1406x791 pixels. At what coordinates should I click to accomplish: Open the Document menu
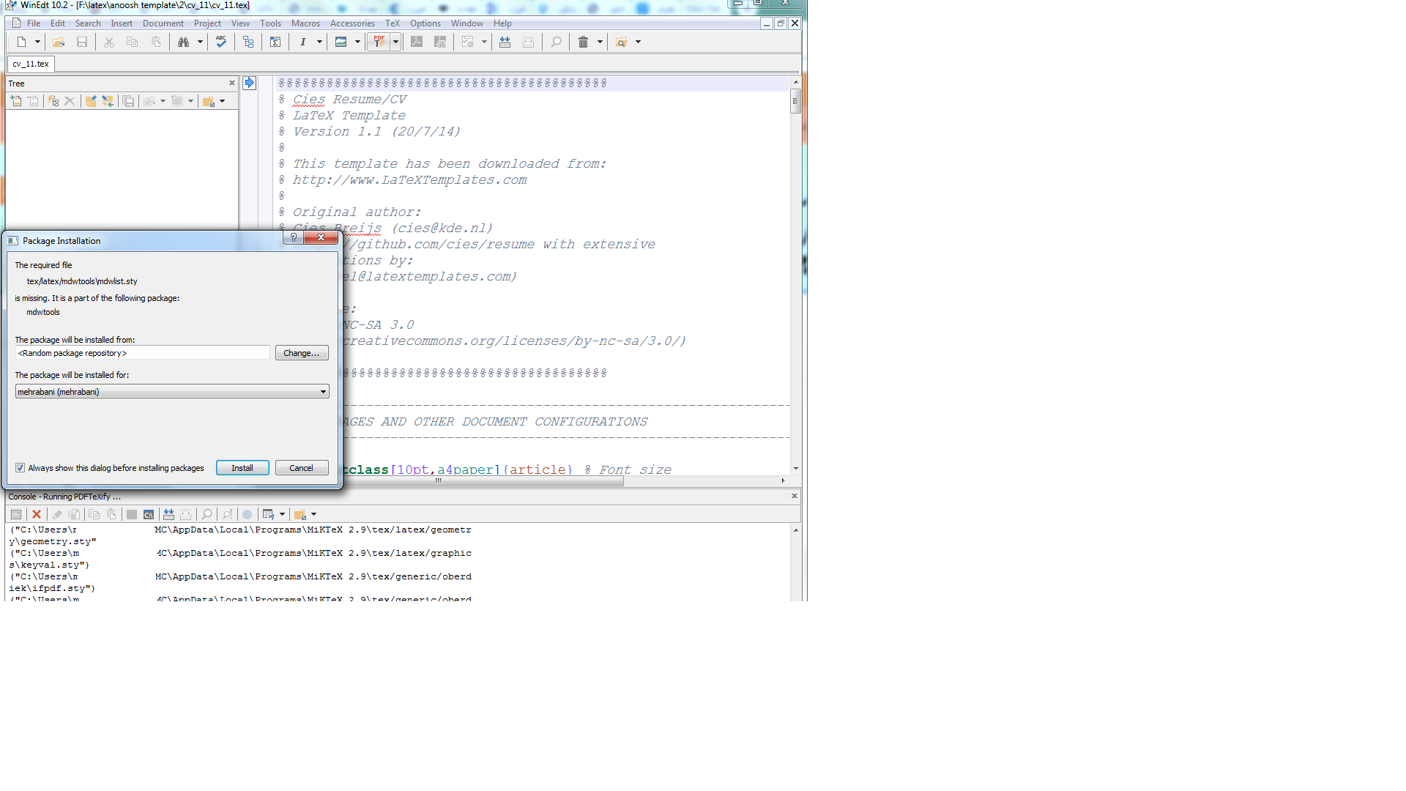click(x=163, y=23)
